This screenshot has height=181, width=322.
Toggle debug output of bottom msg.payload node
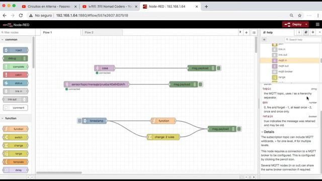coord(239,129)
